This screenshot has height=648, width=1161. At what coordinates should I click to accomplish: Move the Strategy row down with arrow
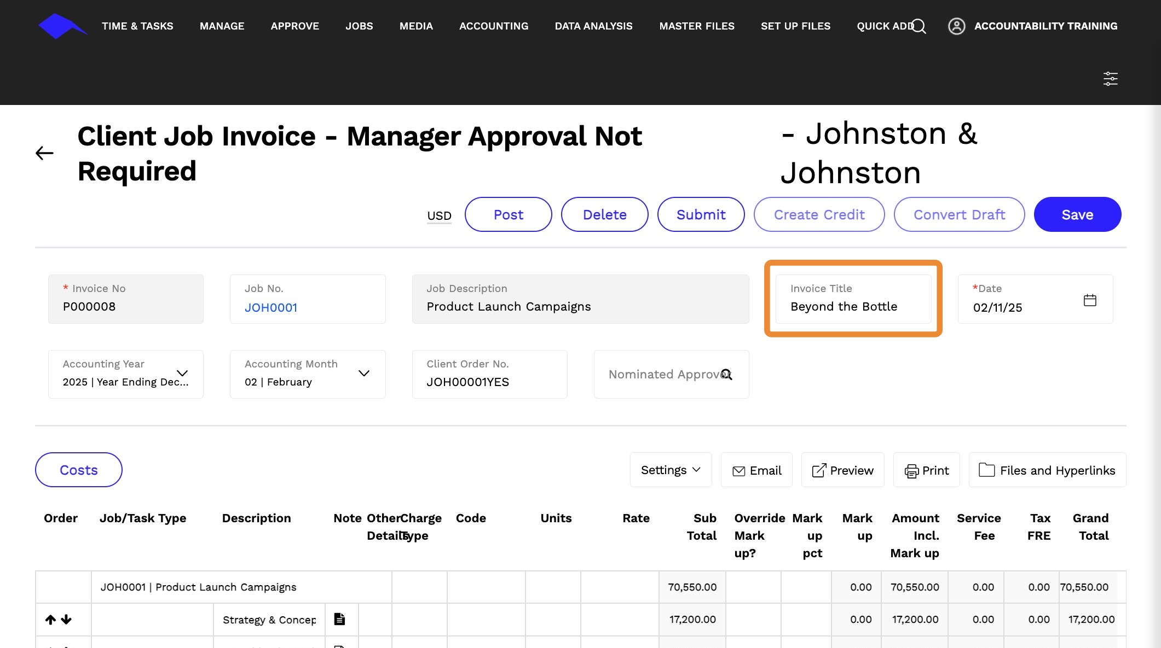pyautogui.click(x=66, y=620)
